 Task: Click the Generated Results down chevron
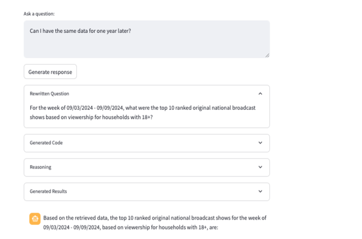[x=260, y=191]
